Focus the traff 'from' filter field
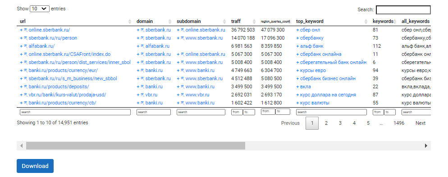Screen dimensions: 448x177 (237, 112)
